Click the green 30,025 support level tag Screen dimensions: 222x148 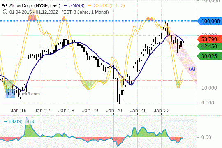(x=210, y=56)
